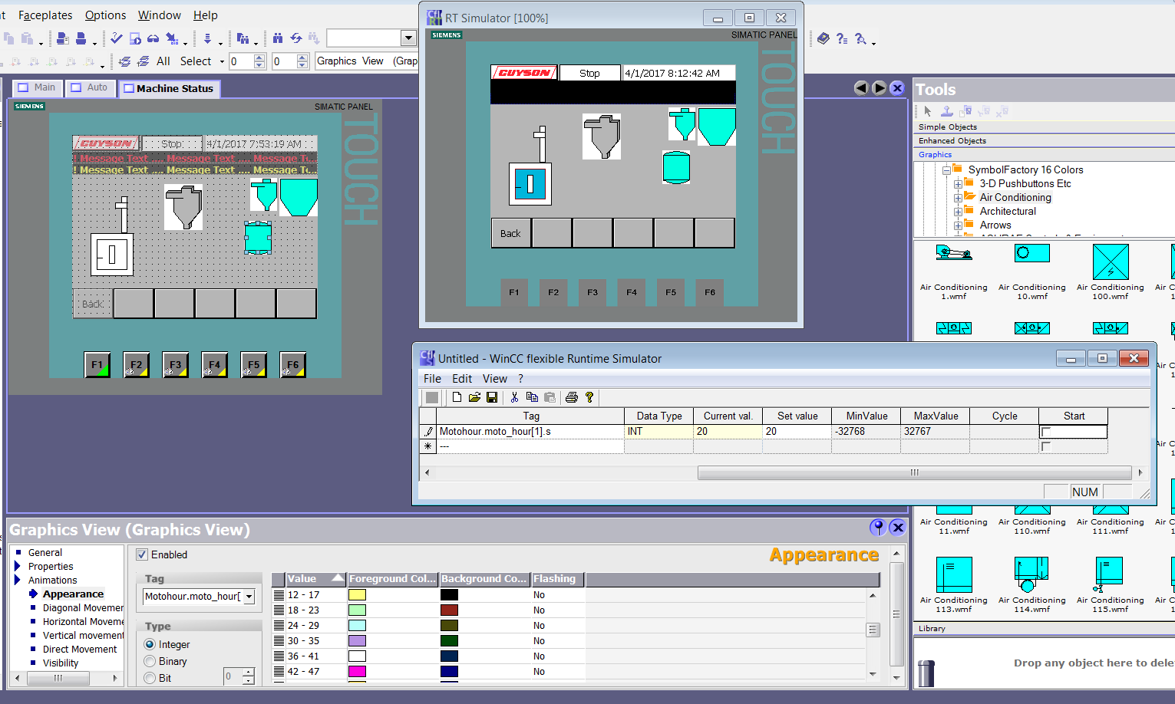Click the Stop button in RT Simulator
The image size is (1175, 704).
coord(589,73)
